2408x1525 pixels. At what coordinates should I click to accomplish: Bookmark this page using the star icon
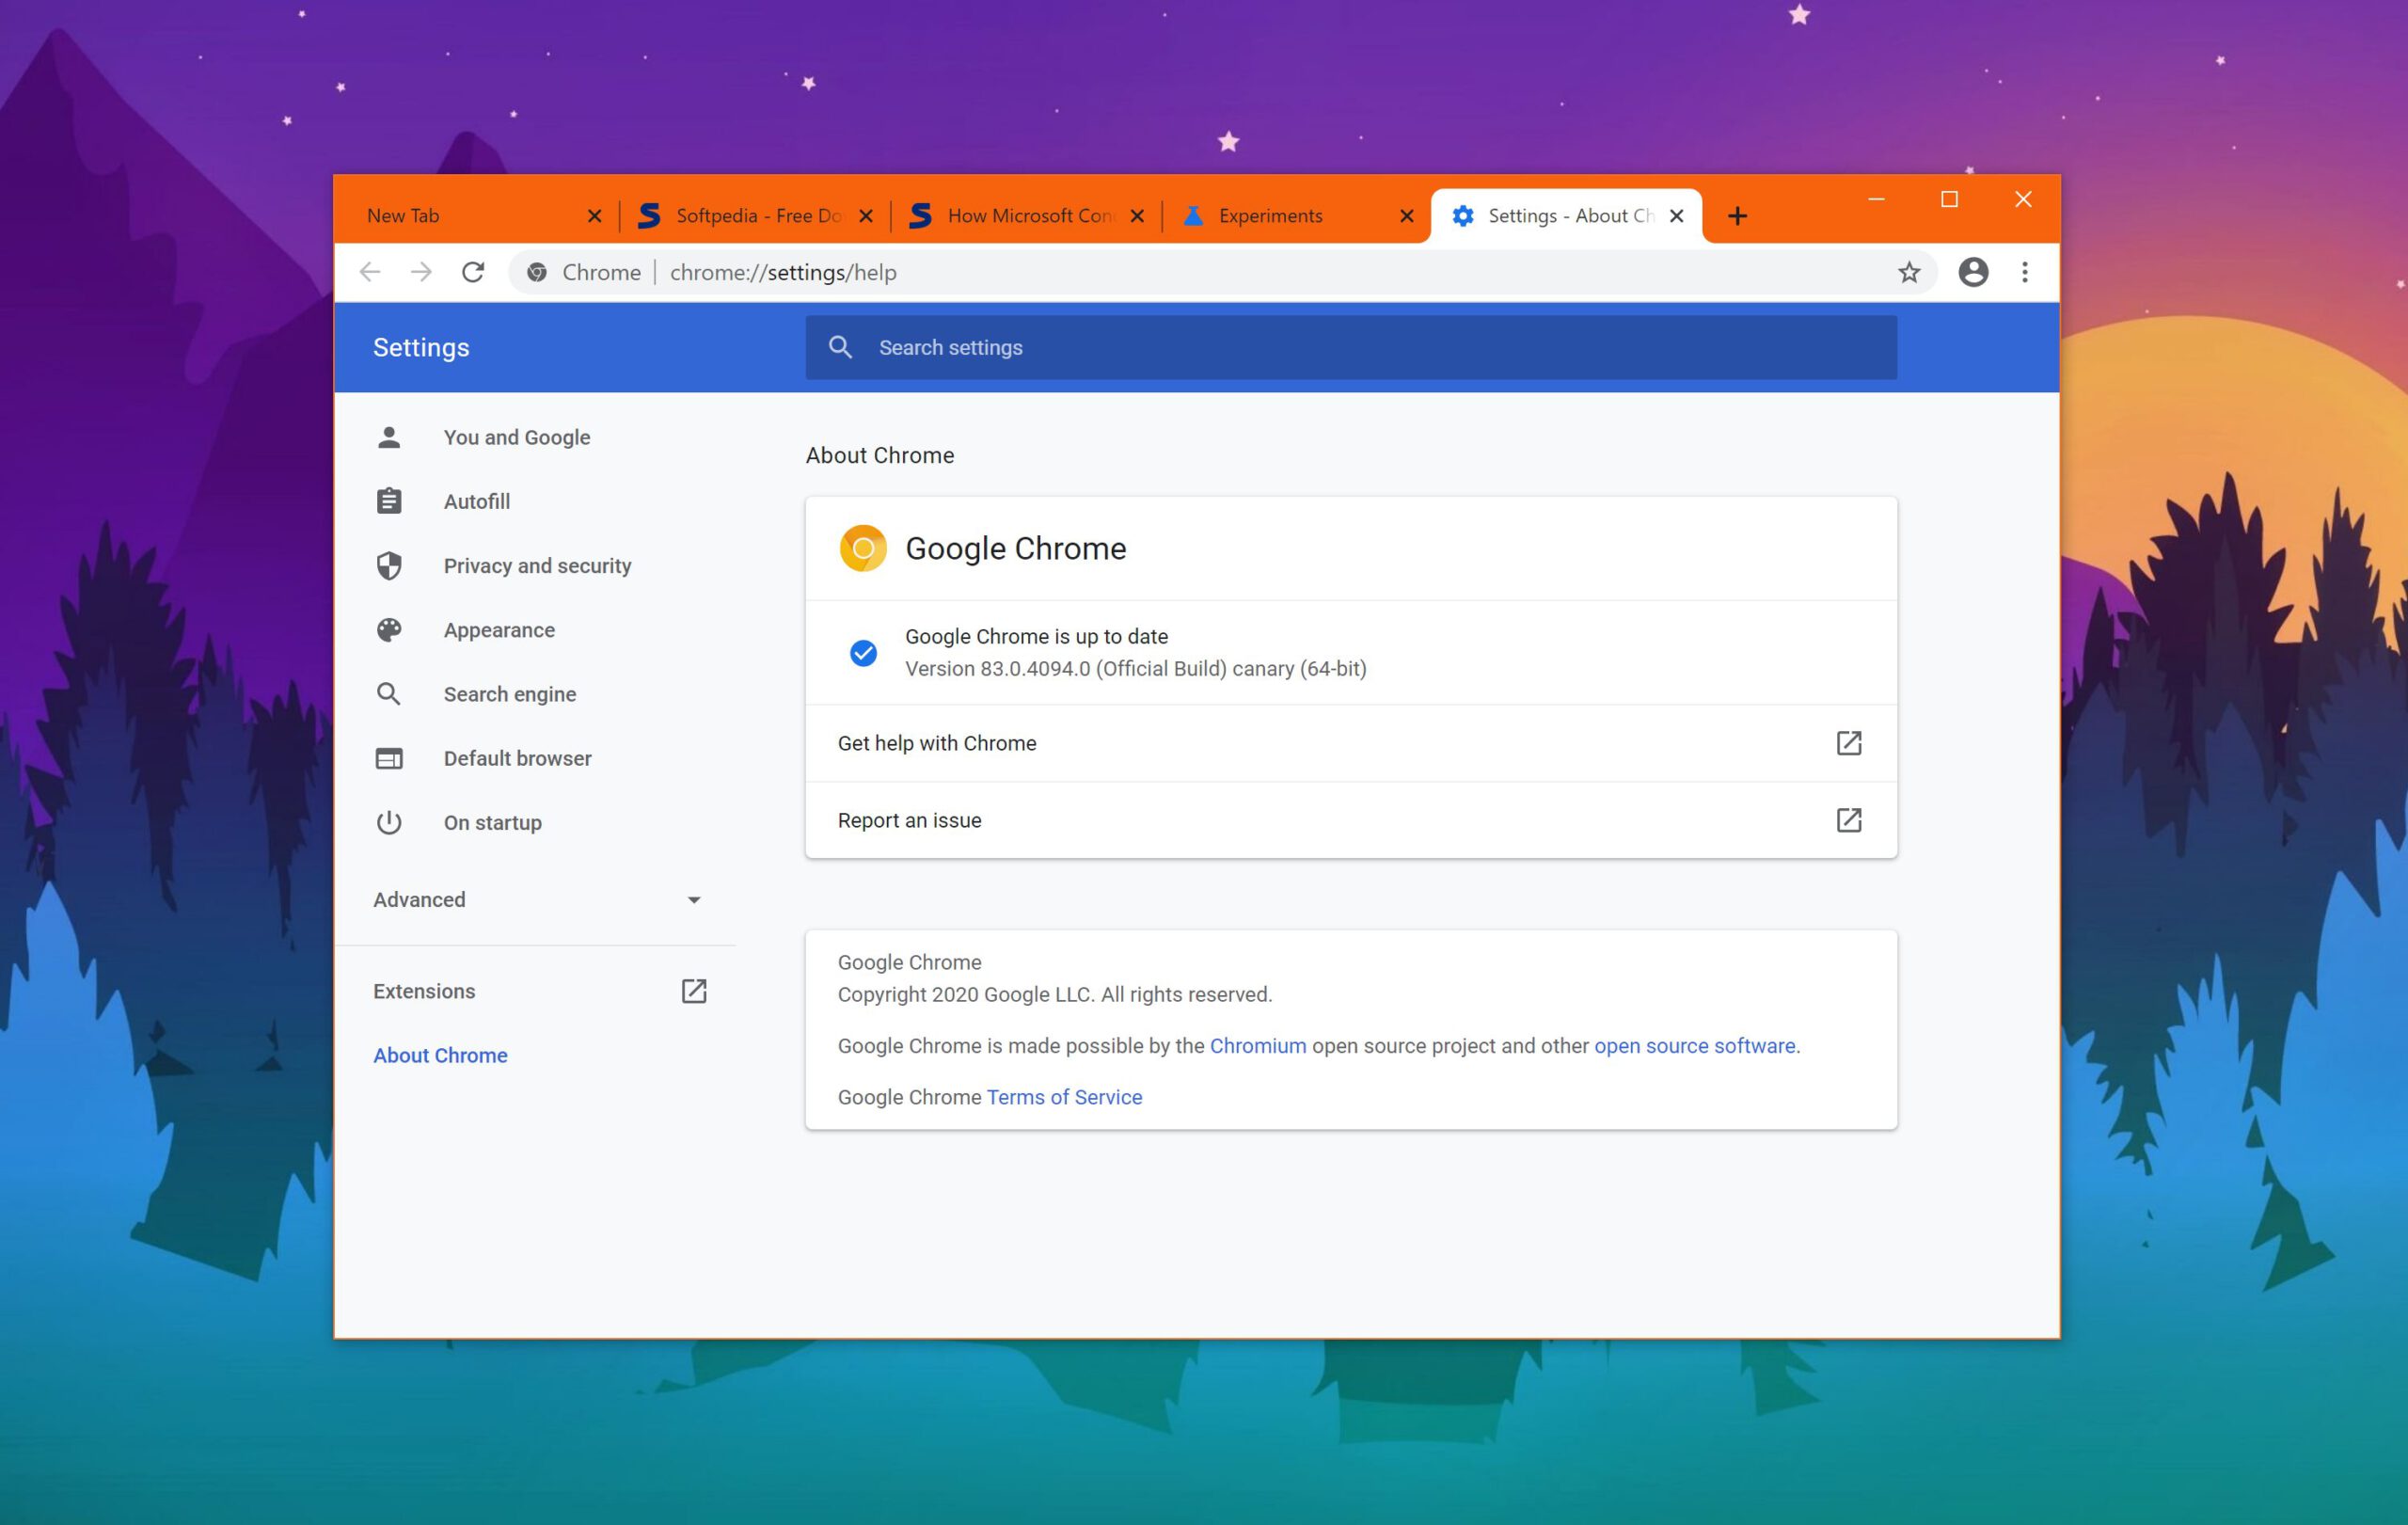click(1910, 272)
